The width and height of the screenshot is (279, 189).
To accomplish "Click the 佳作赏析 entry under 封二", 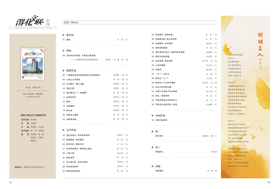I will (x=159, y=136).
